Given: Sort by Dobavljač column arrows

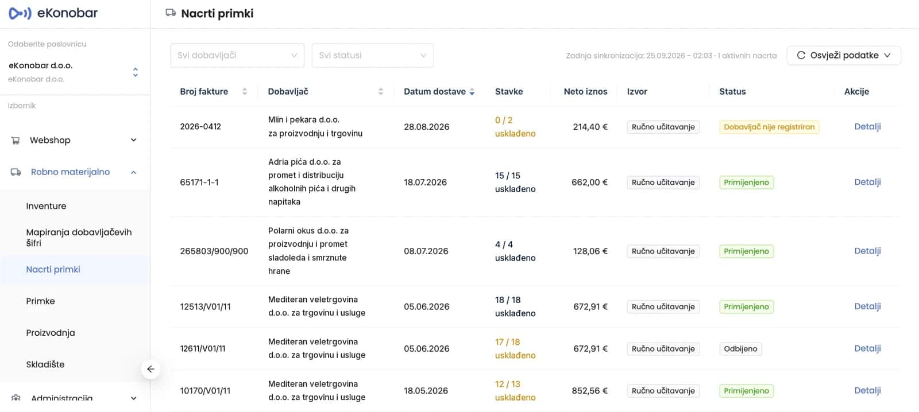Looking at the screenshot, I should click(380, 91).
